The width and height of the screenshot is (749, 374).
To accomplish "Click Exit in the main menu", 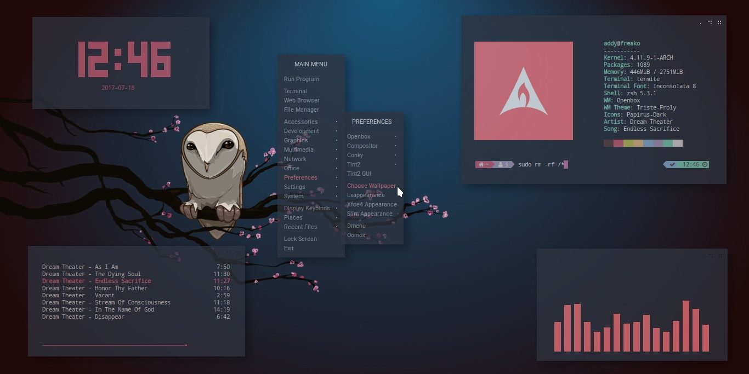I will [289, 248].
